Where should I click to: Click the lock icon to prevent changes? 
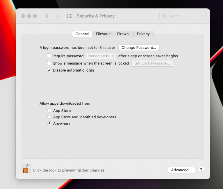26,169
